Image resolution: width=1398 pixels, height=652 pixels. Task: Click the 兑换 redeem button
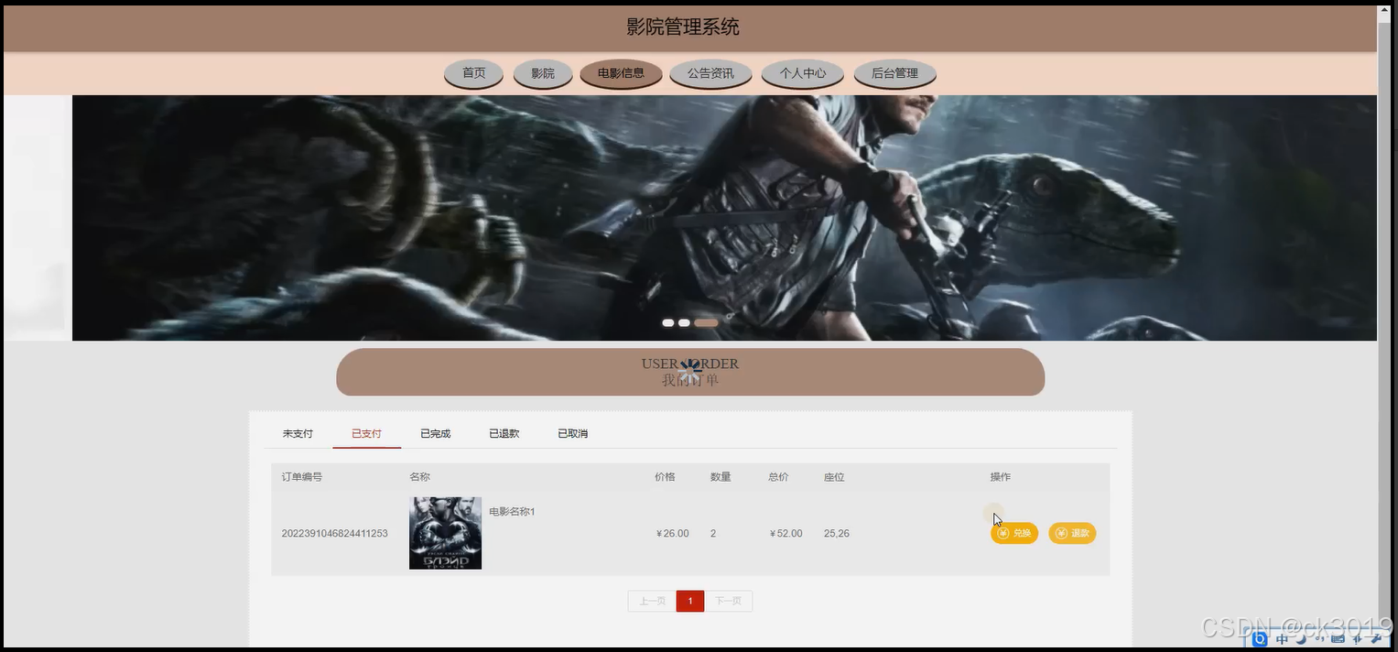(x=1013, y=533)
